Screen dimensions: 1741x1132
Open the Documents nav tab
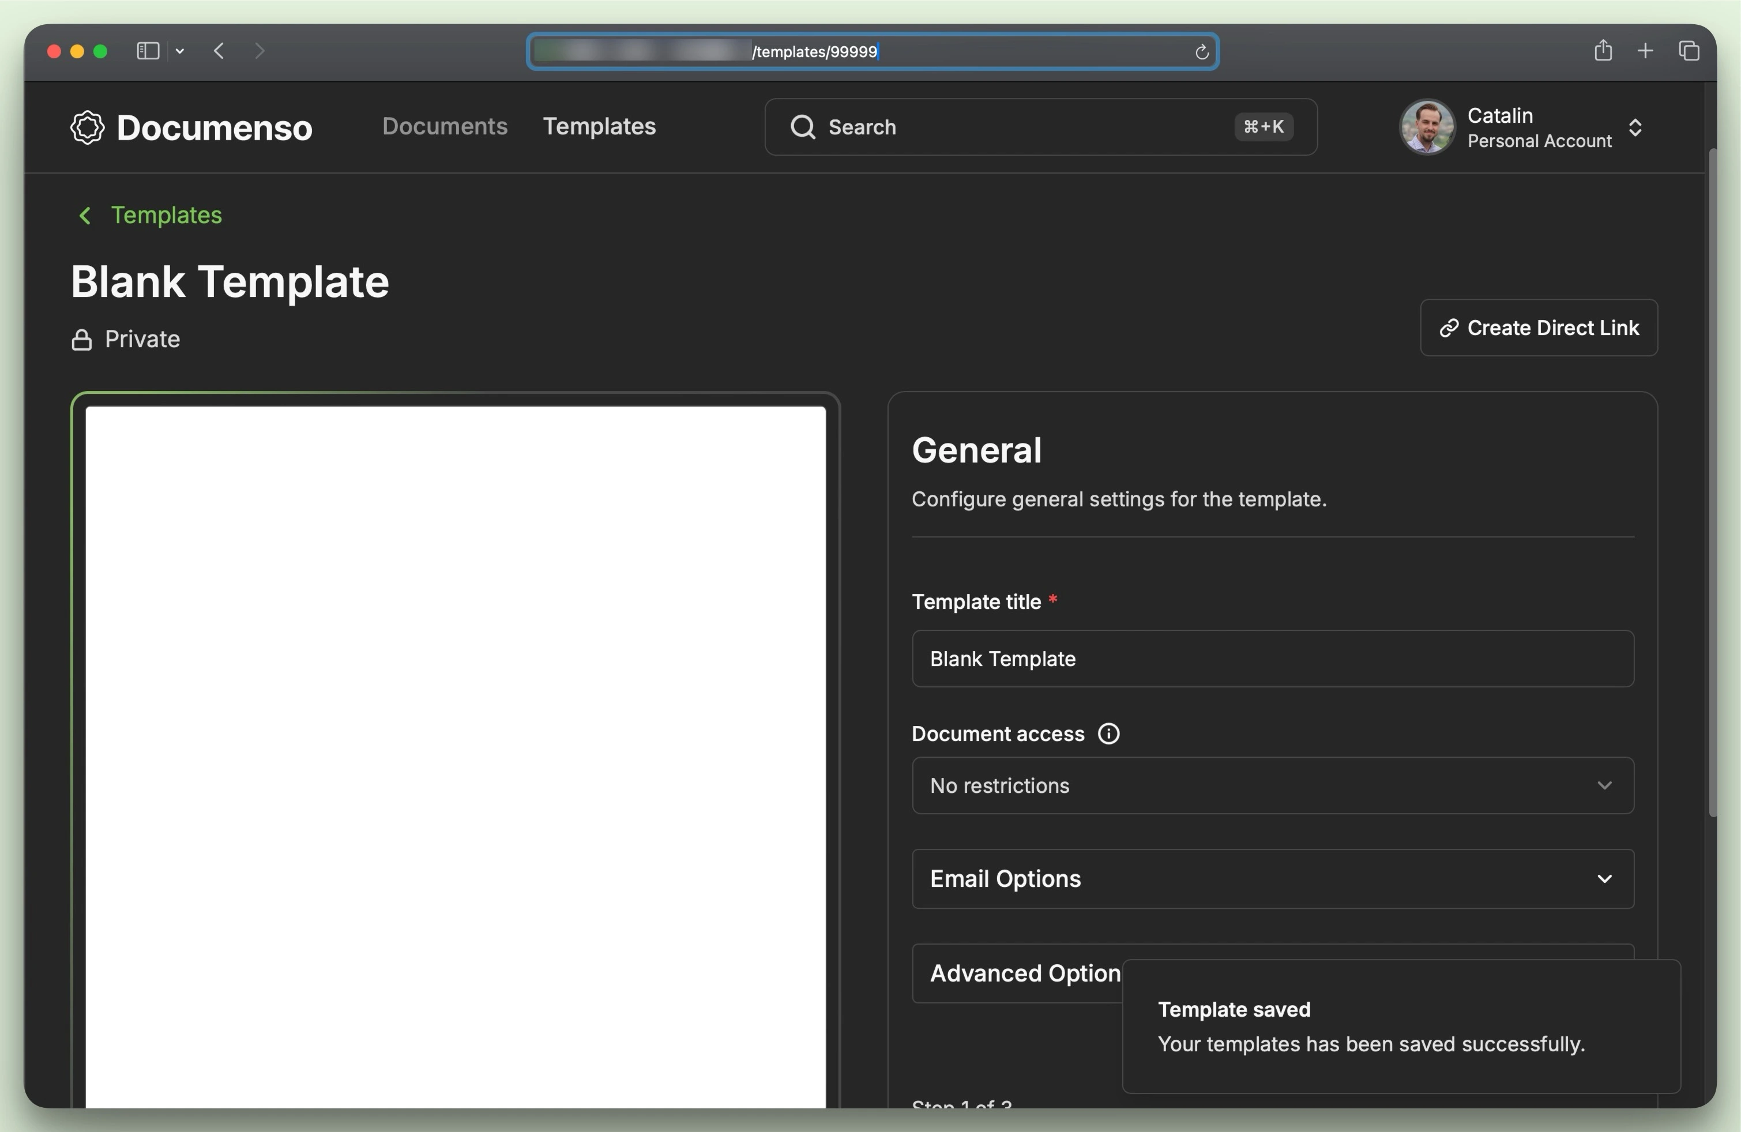coord(445,126)
